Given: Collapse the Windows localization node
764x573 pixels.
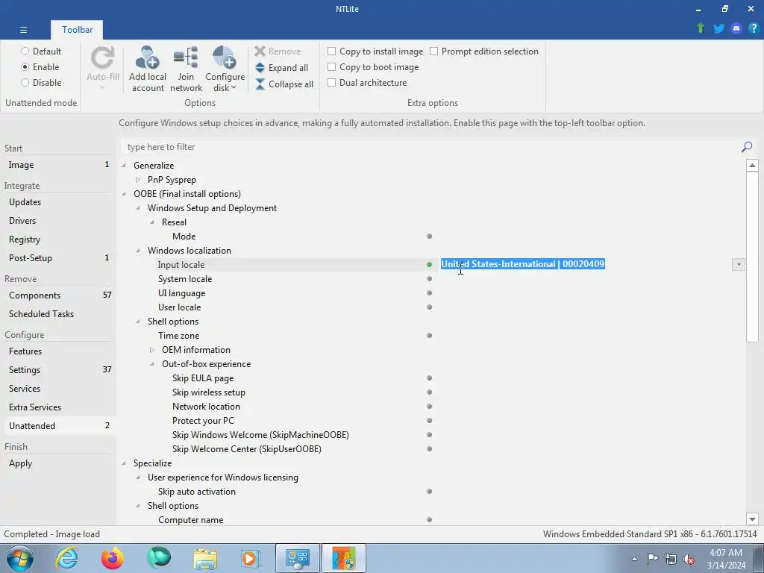Looking at the screenshot, I should coord(138,251).
